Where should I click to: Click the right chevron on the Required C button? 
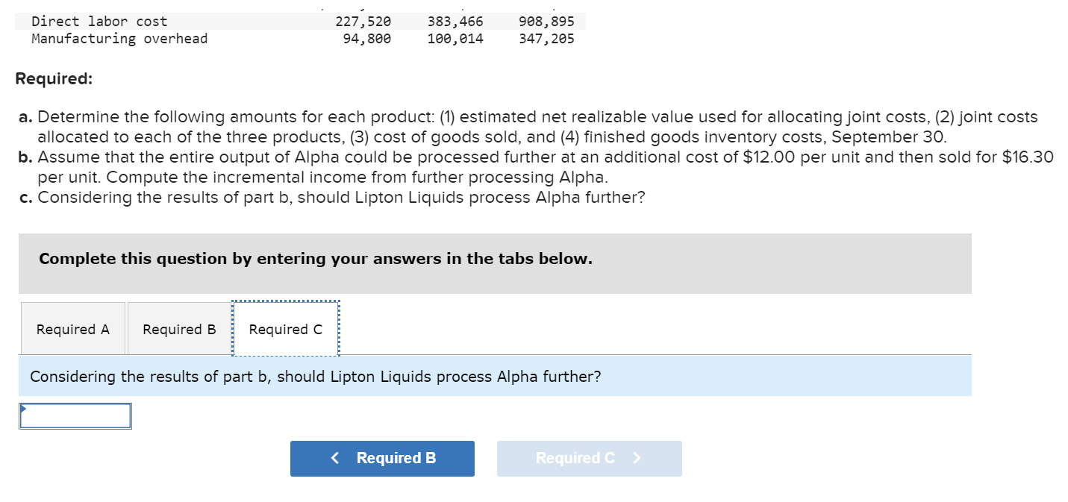click(637, 458)
